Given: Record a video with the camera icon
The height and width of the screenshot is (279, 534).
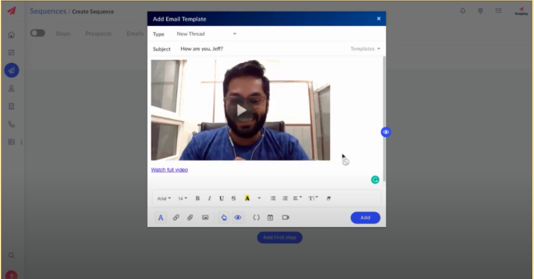Looking at the screenshot, I should 286,218.
